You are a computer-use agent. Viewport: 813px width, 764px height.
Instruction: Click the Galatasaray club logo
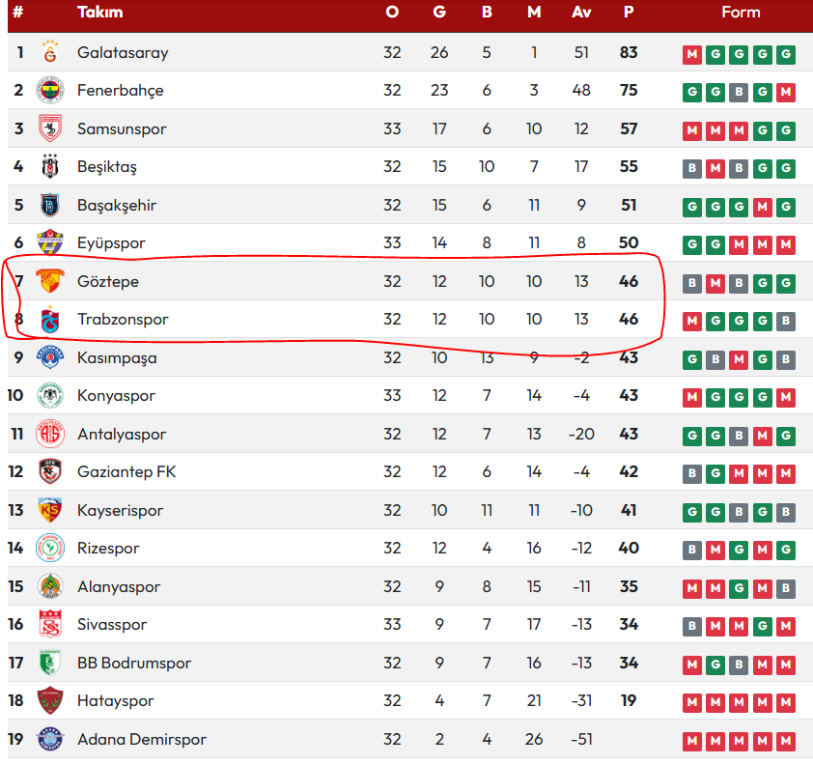coord(50,52)
